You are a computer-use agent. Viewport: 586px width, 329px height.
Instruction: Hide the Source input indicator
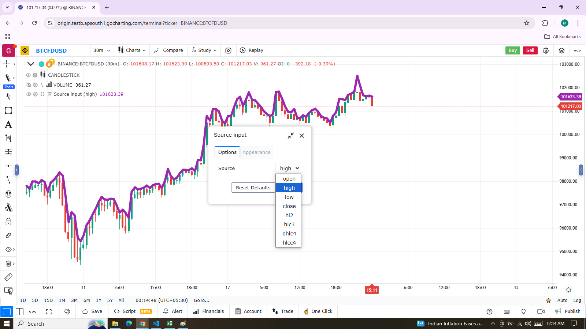(x=28, y=94)
